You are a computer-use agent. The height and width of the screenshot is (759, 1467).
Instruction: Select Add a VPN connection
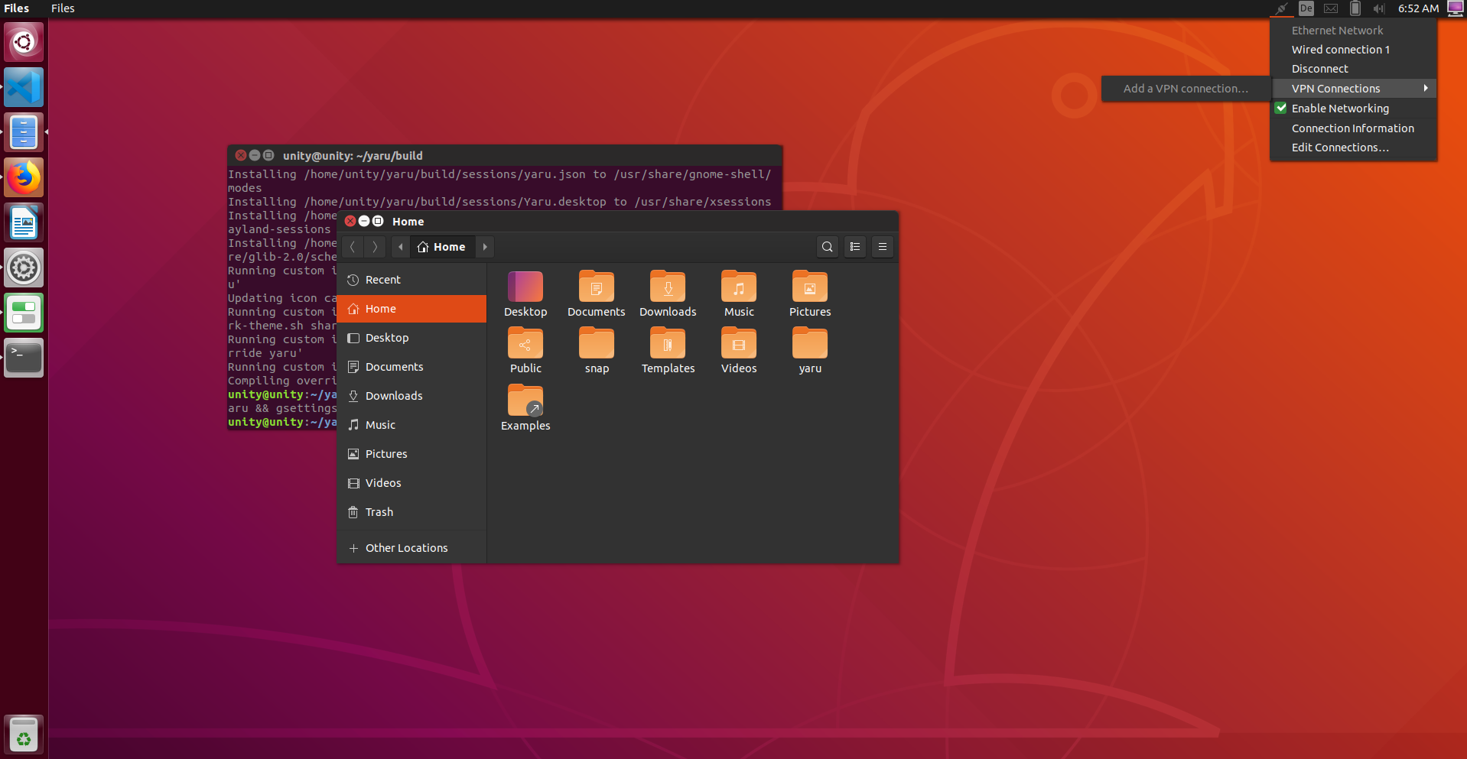[x=1186, y=89]
